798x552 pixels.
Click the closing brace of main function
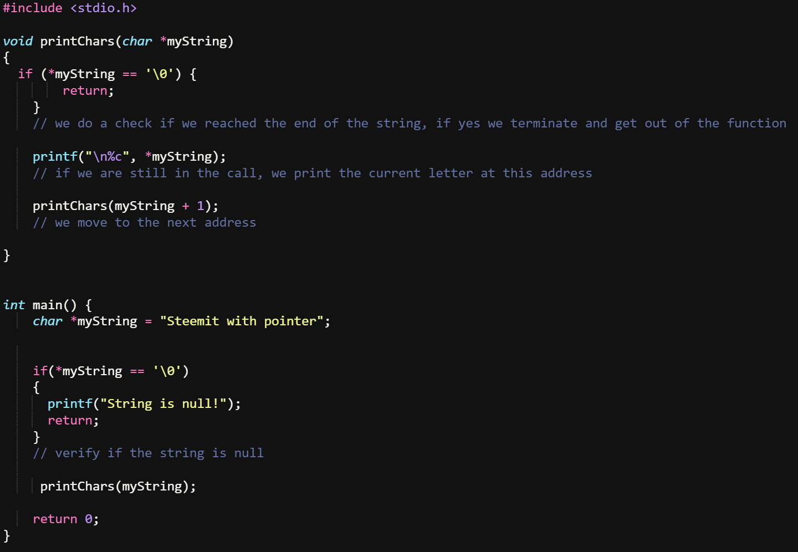(7, 535)
